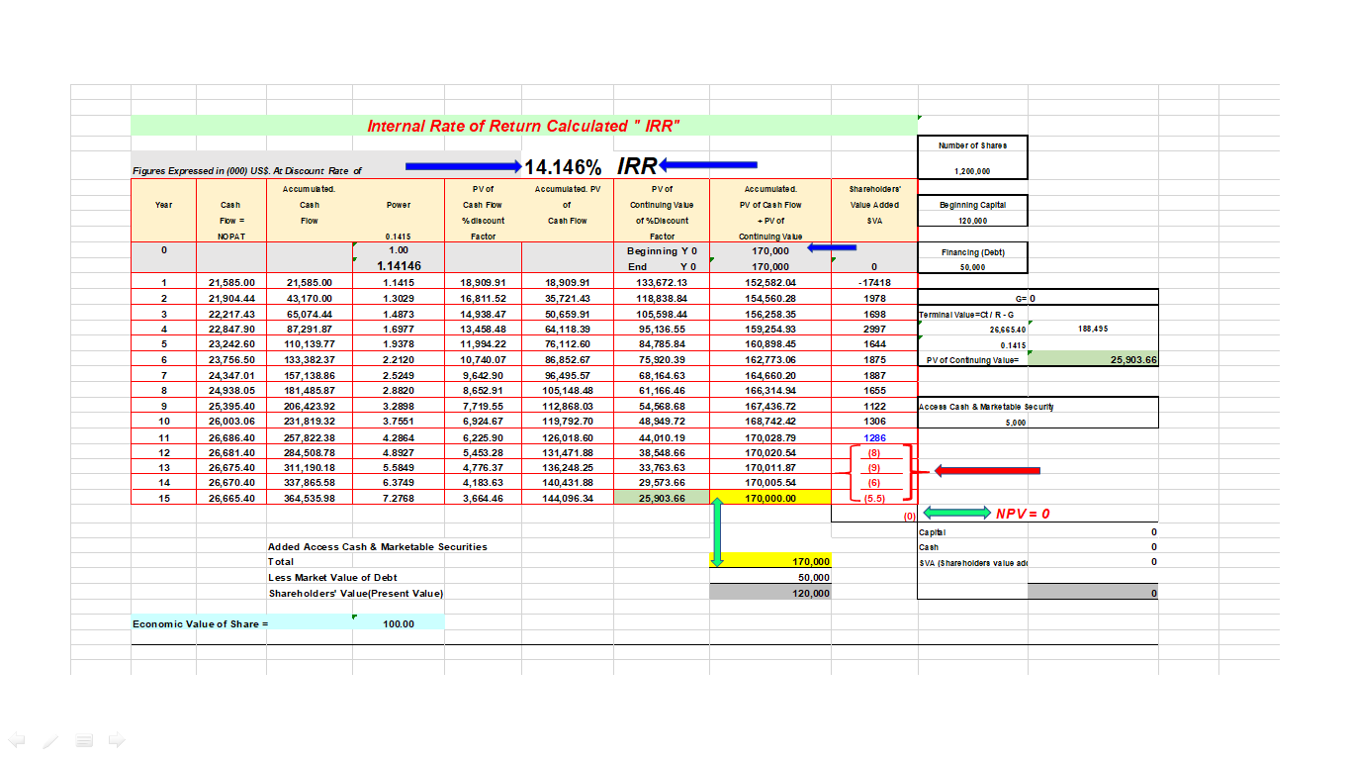Go to previous slide with left arrow
Screen dimensions: 1351x760
click(x=16, y=738)
